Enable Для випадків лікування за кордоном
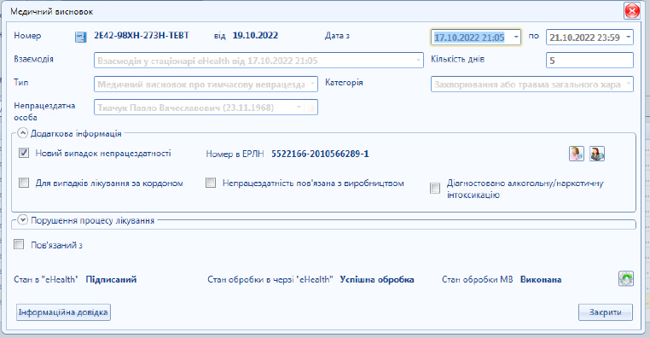Viewport: 650px width, 338px height. tap(24, 183)
